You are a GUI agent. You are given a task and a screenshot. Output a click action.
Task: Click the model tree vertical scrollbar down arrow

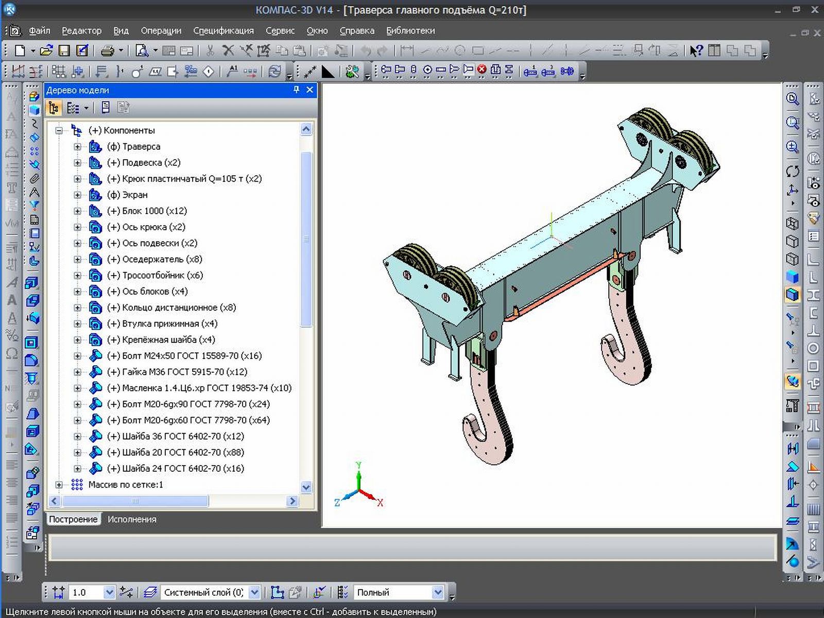[306, 487]
